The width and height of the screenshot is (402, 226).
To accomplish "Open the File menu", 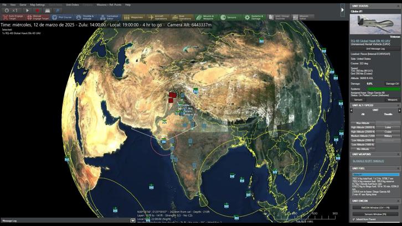I will [4, 4].
